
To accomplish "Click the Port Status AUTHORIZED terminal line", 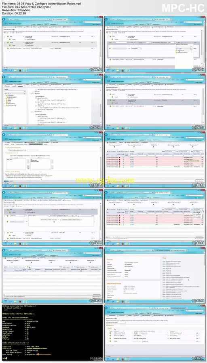I will [x=20, y=354].
